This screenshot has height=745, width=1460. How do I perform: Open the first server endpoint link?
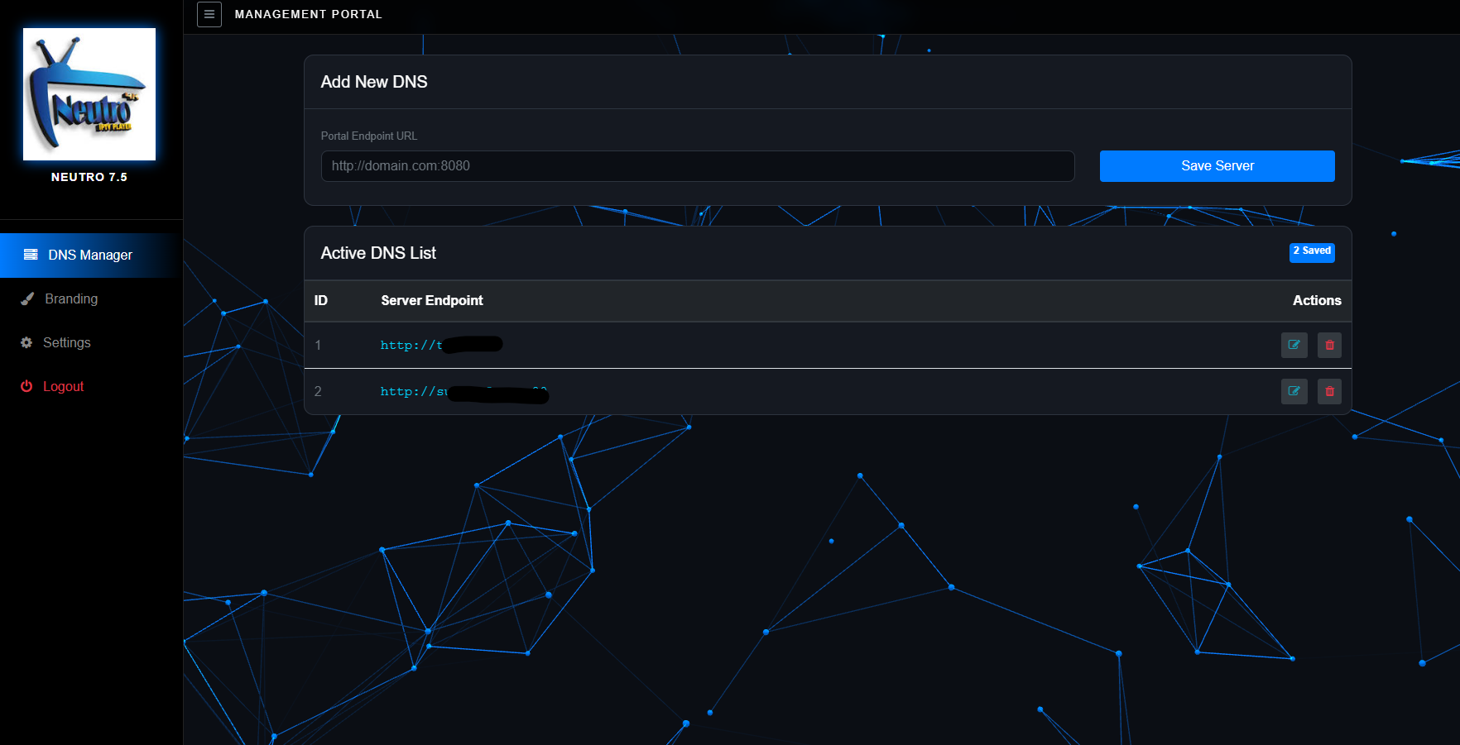[411, 345]
